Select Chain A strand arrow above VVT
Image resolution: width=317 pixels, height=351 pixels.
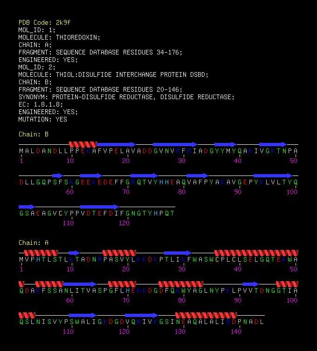pos(251,284)
